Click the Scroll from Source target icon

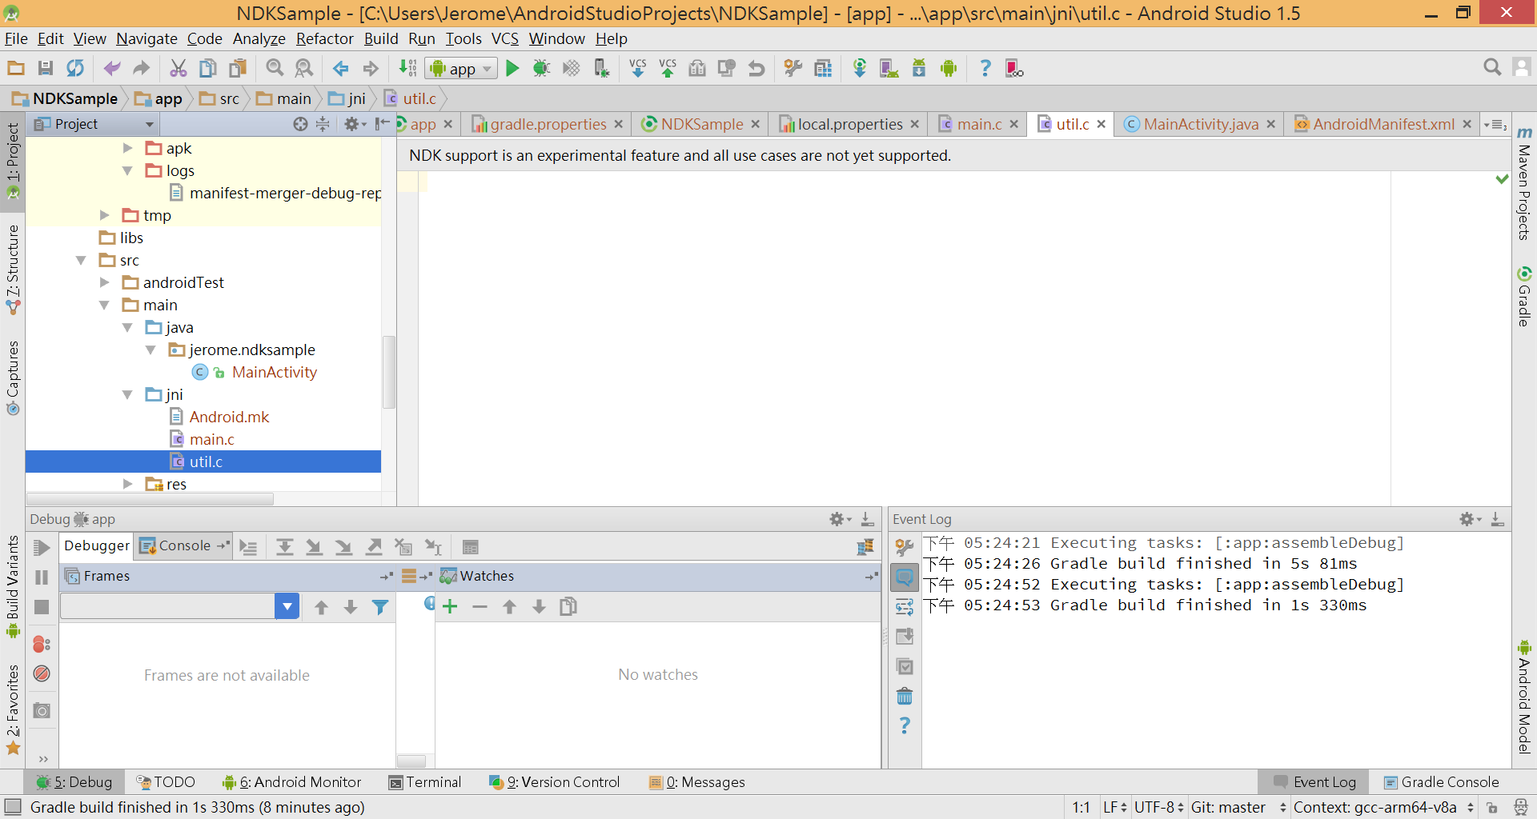[x=300, y=124]
